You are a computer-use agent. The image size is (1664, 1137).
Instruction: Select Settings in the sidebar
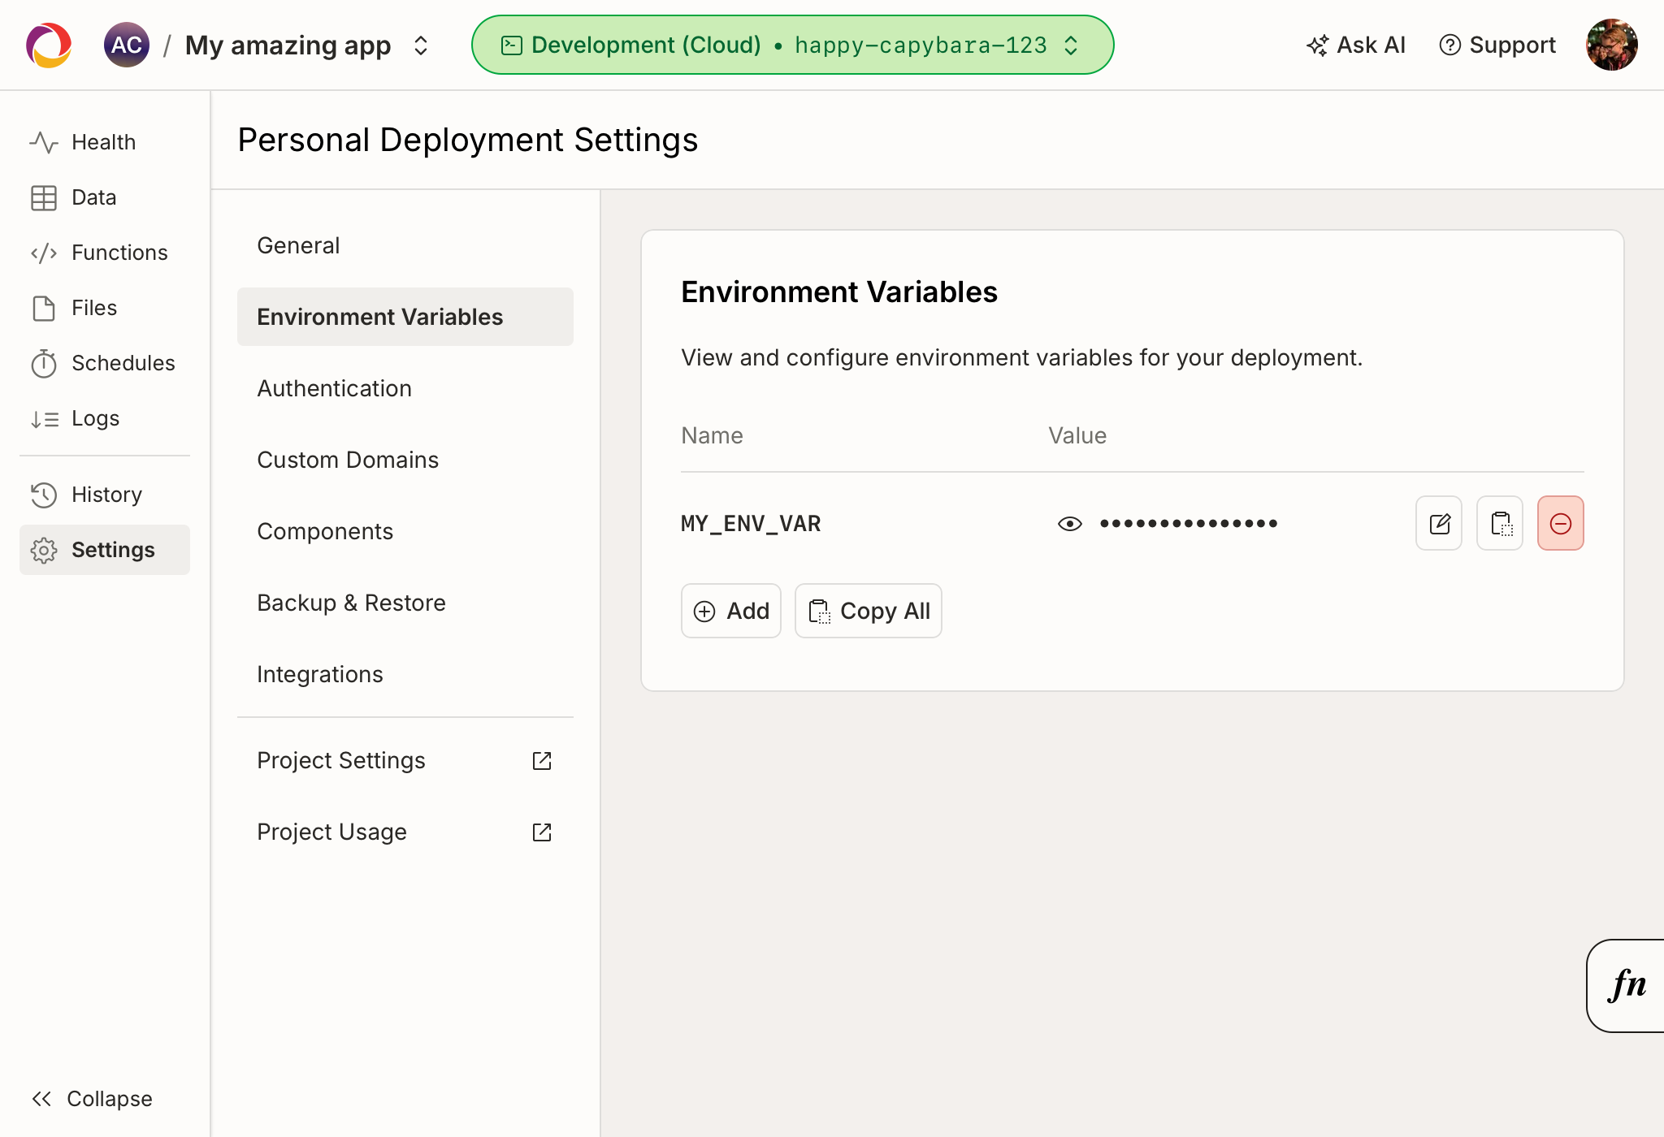105,550
